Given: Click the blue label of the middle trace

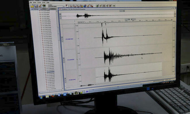Looking at the screenshot, I should [x=71, y=60].
